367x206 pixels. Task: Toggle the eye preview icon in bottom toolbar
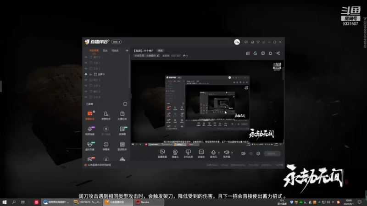(251, 153)
